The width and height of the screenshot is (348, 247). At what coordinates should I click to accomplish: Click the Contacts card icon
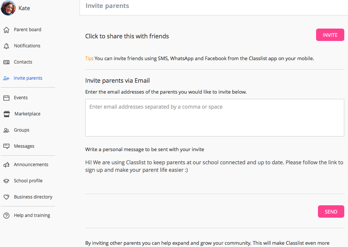coord(6,62)
